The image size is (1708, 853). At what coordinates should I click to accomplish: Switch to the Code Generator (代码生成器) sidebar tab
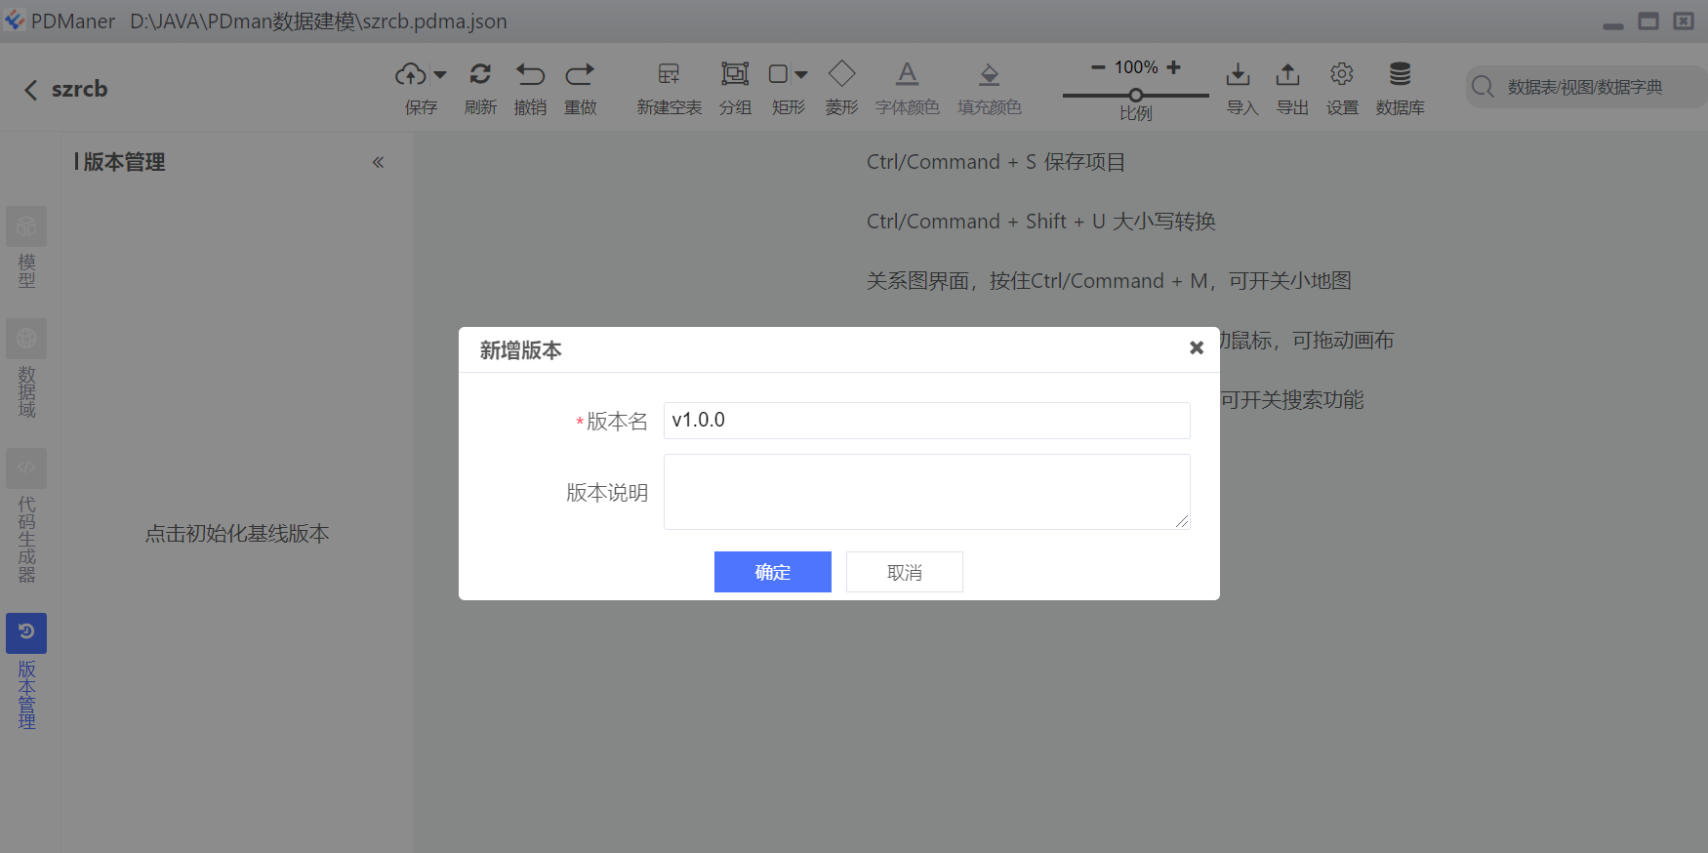[26, 516]
